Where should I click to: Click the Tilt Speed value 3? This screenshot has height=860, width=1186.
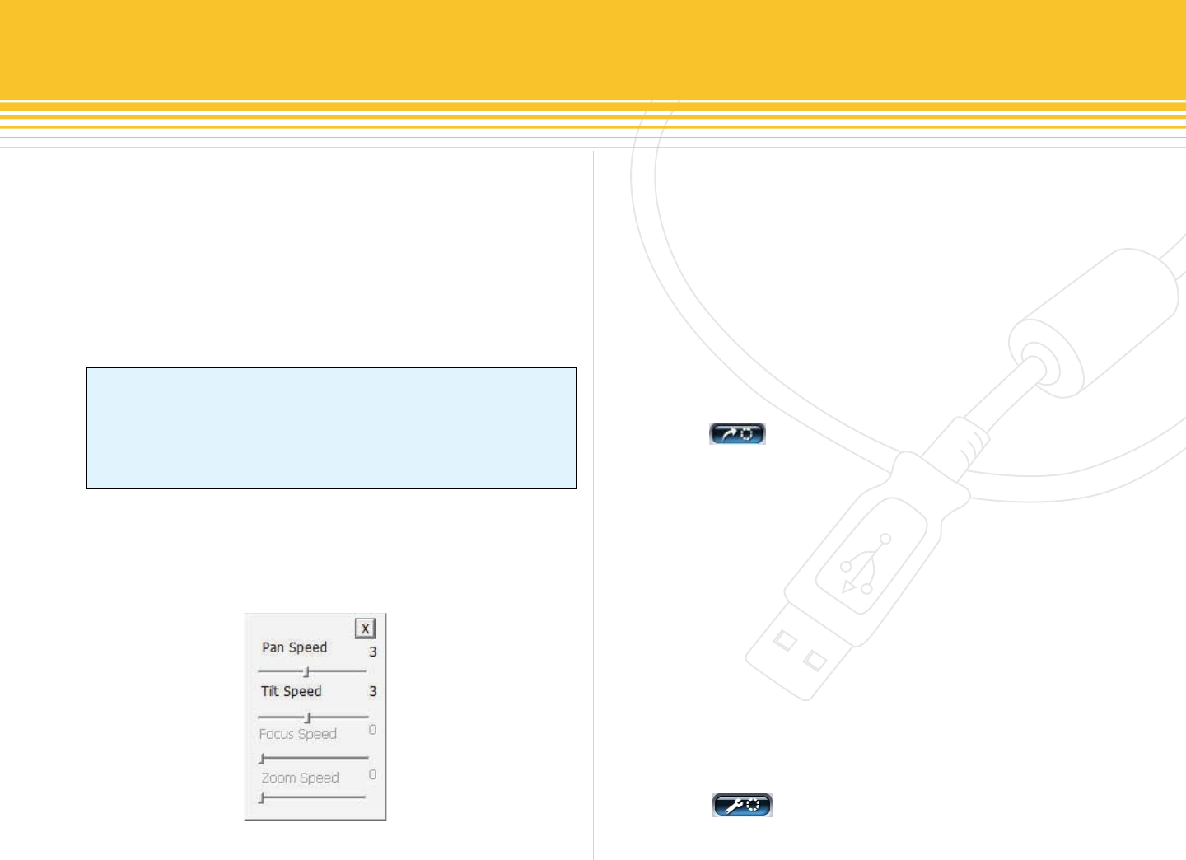(x=372, y=691)
